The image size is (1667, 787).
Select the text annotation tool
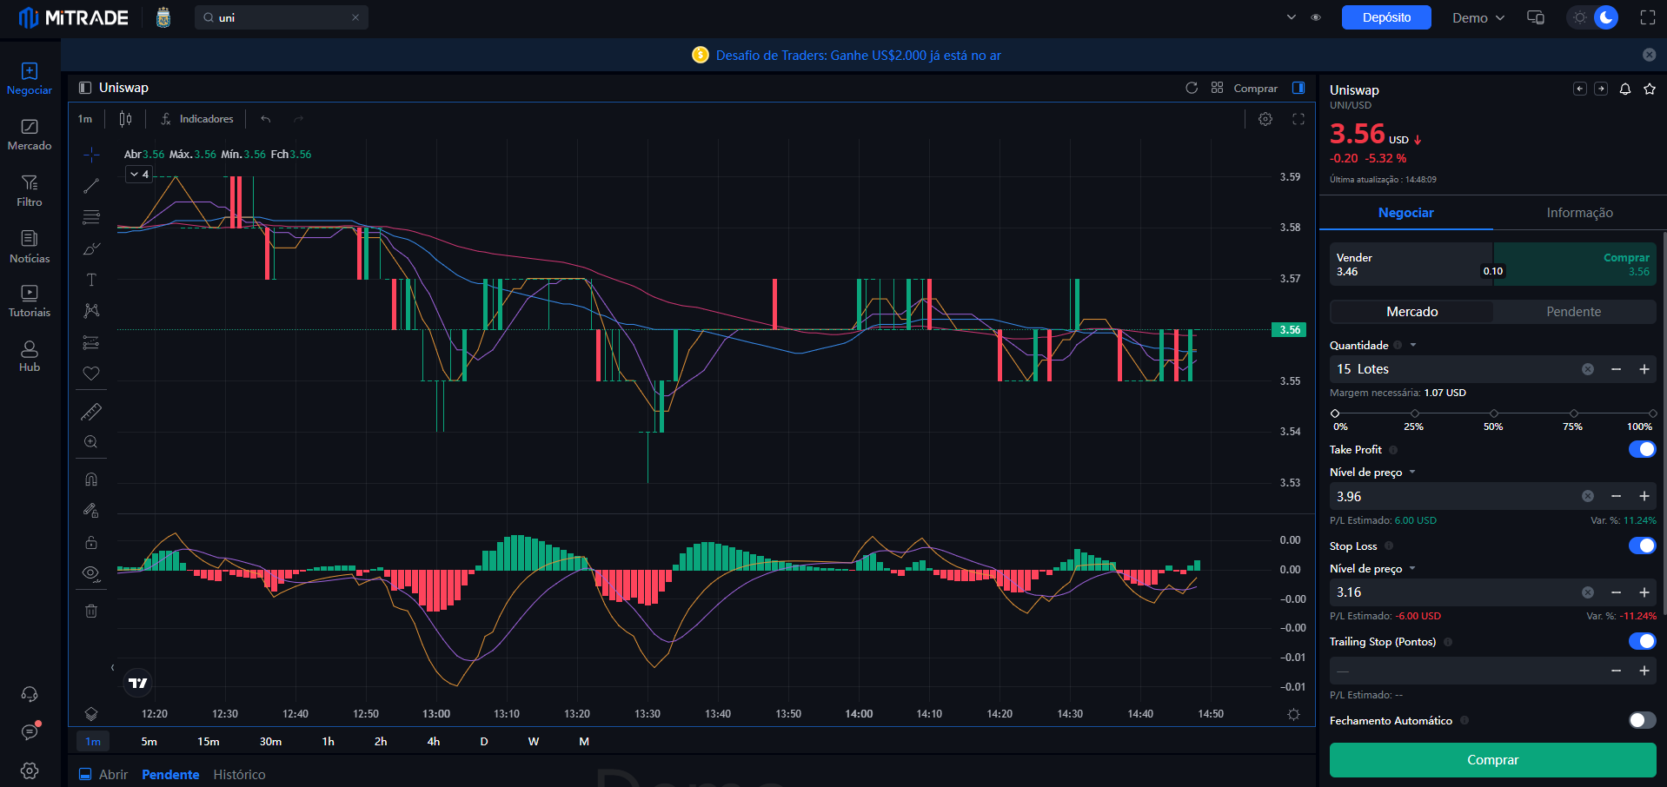tap(91, 280)
